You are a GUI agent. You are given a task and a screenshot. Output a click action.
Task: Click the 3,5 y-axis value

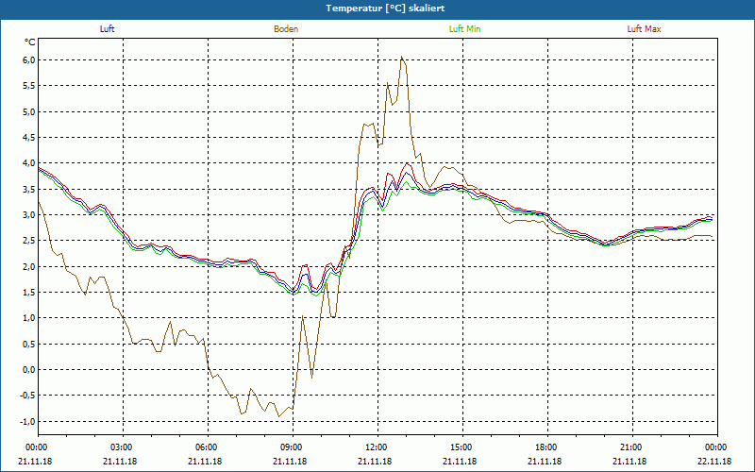tap(29, 190)
